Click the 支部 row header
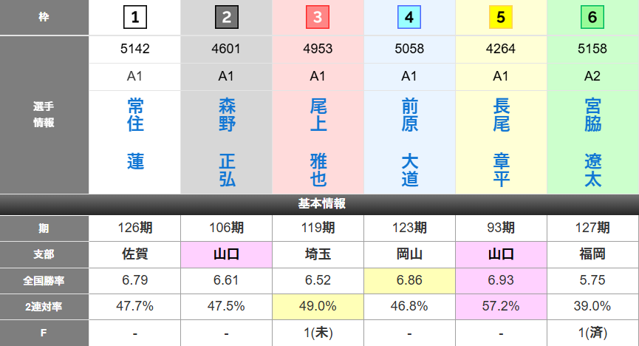Viewport: 639px width, 346px height. tap(44, 254)
